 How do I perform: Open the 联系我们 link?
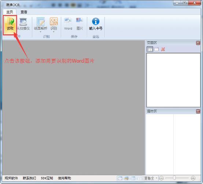click(x=29, y=178)
